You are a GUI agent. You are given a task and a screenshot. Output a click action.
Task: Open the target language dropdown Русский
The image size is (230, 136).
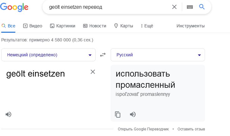point(158,55)
